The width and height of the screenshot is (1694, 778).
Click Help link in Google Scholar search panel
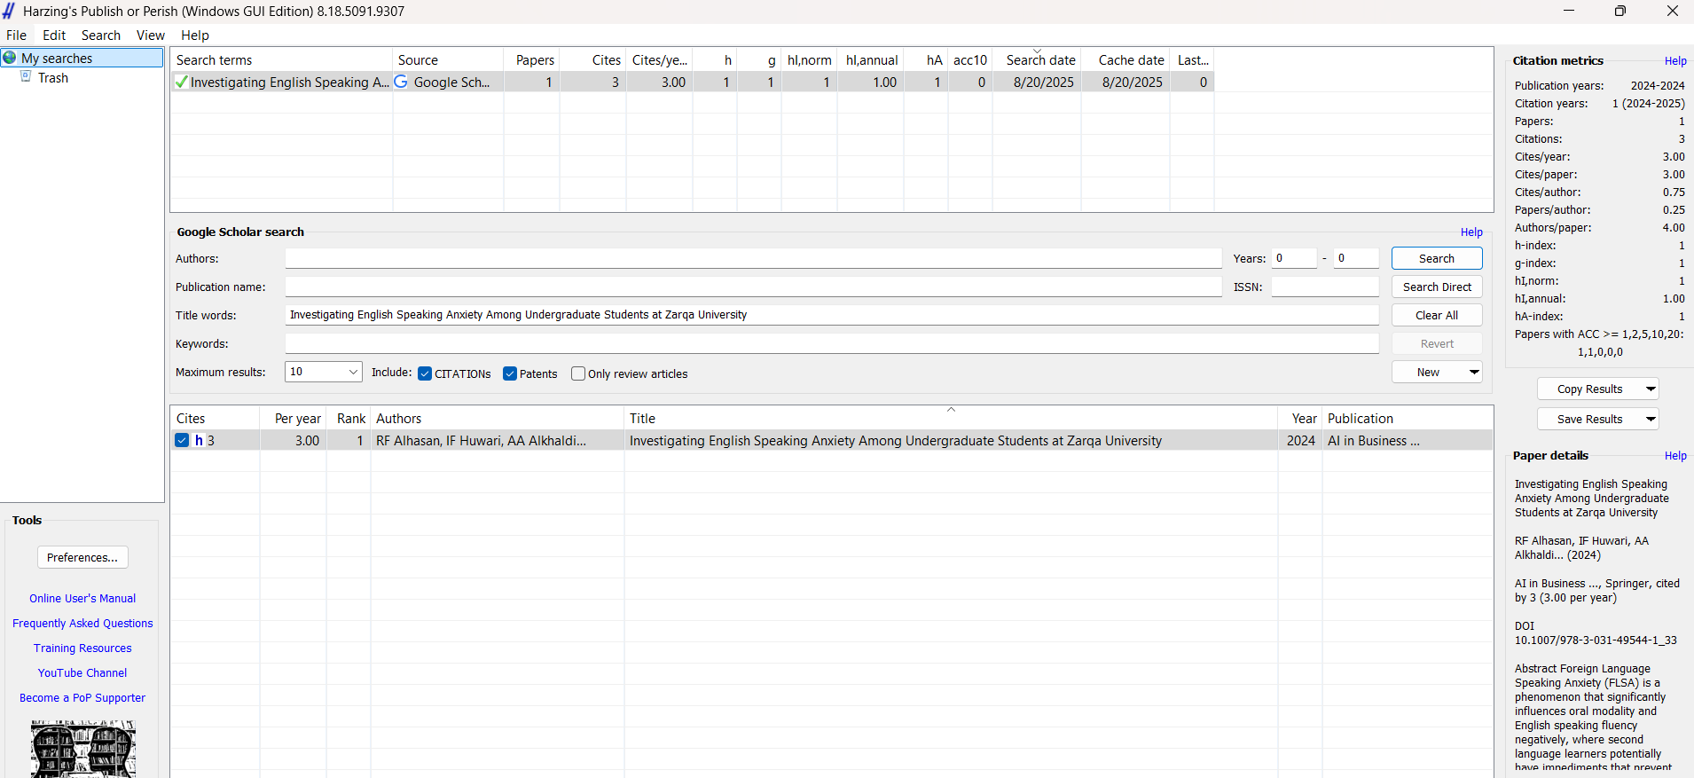(x=1471, y=232)
